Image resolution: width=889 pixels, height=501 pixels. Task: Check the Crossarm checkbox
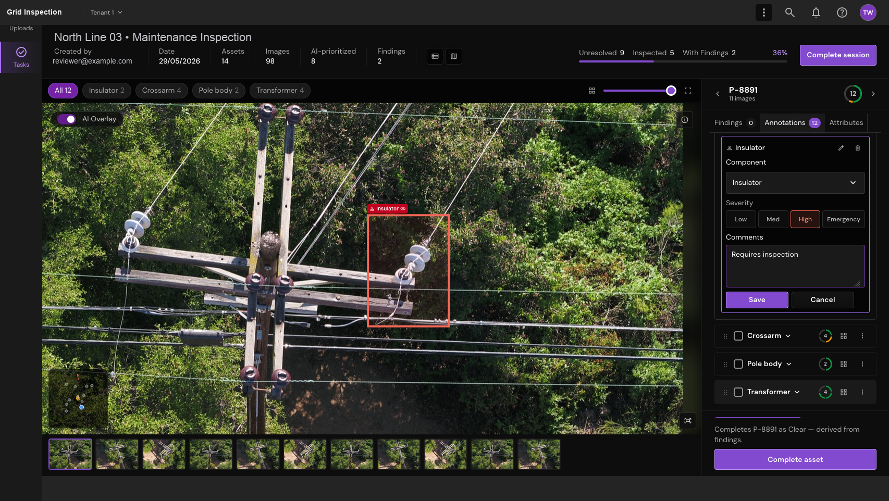coord(738,336)
